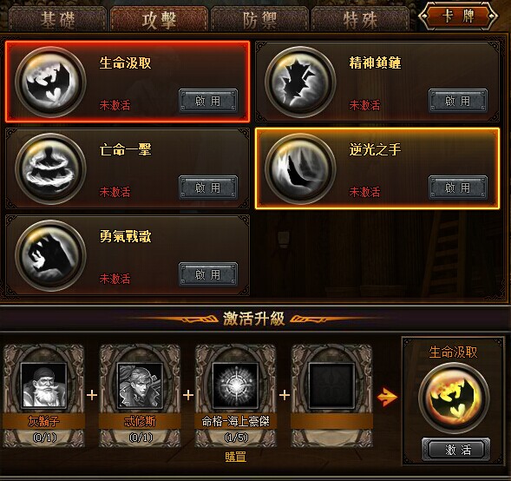Select the 逆光之手 skill icon
Screen dimensions: 511x481
tap(300, 168)
